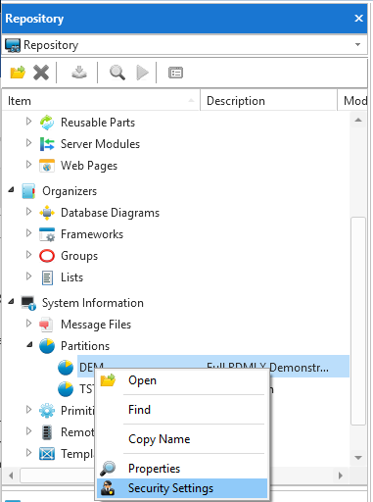Collapse the Organizers tree node

12,189
